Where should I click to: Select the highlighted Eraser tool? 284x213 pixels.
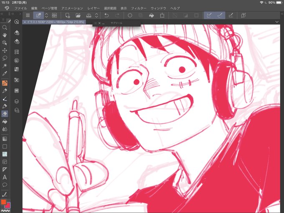5,114
